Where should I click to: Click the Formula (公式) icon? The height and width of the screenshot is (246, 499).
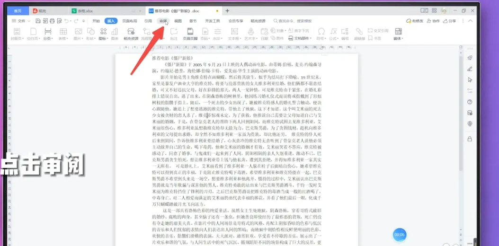(x=333, y=32)
